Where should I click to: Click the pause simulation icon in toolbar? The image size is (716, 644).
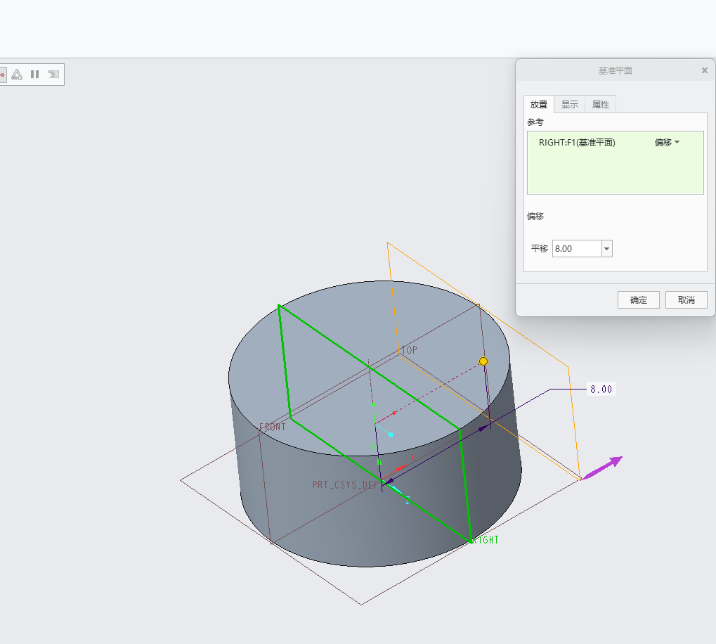click(34, 74)
